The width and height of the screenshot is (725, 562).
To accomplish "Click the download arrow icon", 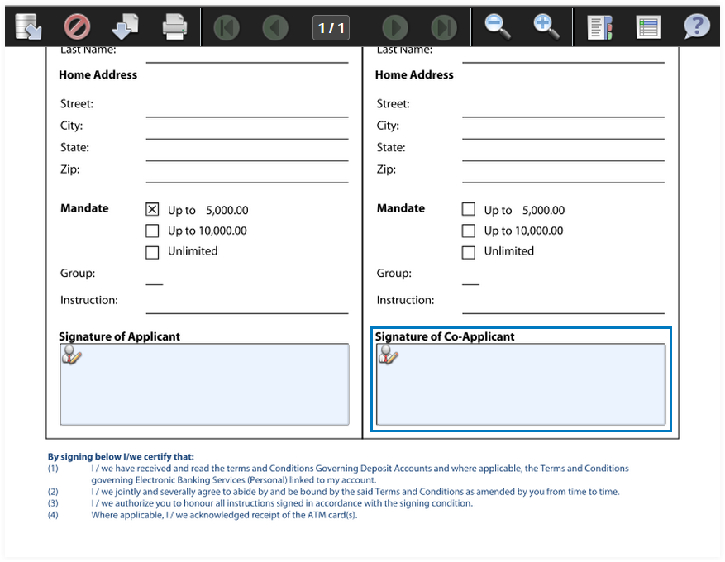I will (124, 27).
